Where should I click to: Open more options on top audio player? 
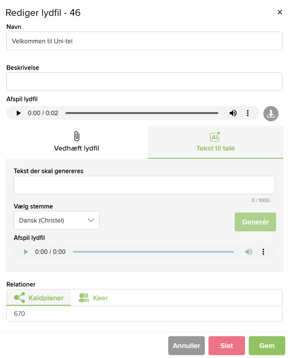coord(248,113)
